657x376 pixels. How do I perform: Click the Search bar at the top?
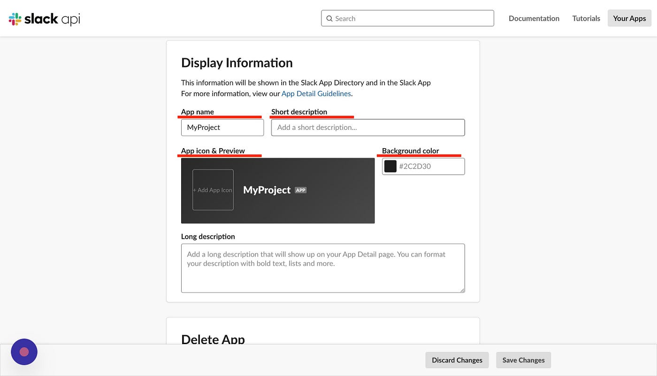(x=407, y=18)
